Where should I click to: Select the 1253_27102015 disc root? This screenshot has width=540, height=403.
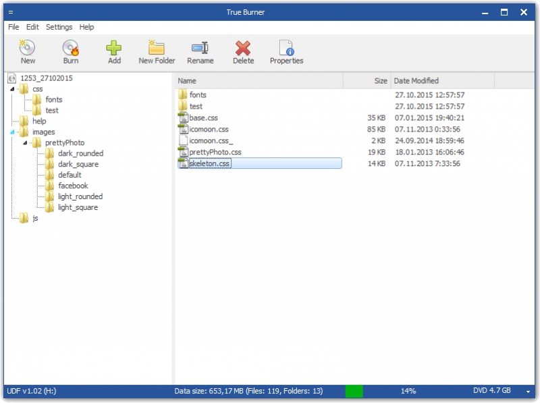(x=47, y=78)
